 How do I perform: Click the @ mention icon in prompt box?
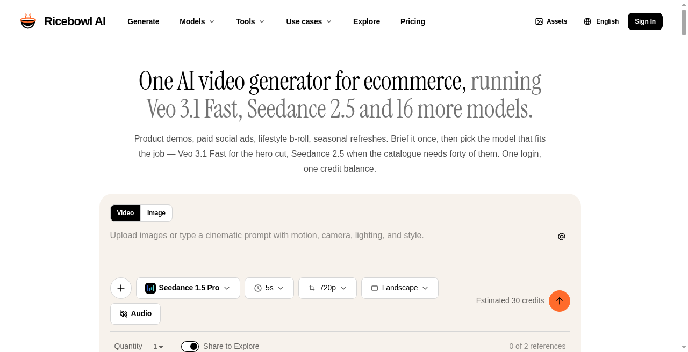pyautogui.click(x=562, y=237)
